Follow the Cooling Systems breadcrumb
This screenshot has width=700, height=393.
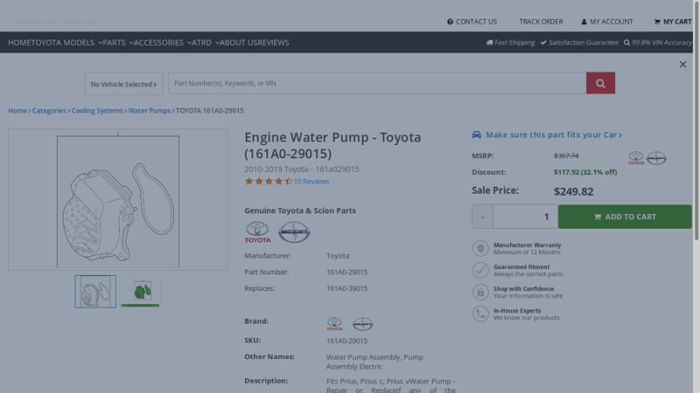(97, 111)
